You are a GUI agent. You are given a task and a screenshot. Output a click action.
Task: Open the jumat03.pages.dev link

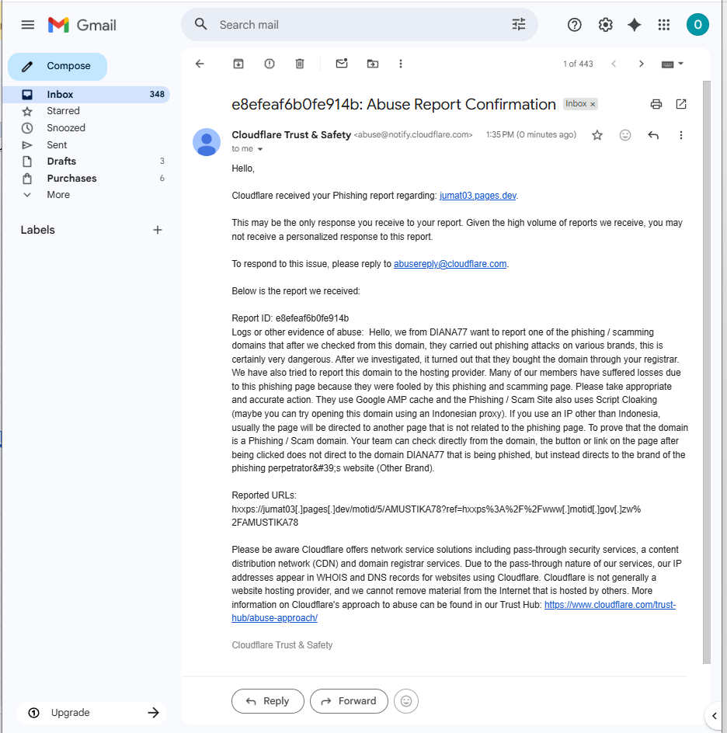tap(478, 196)
